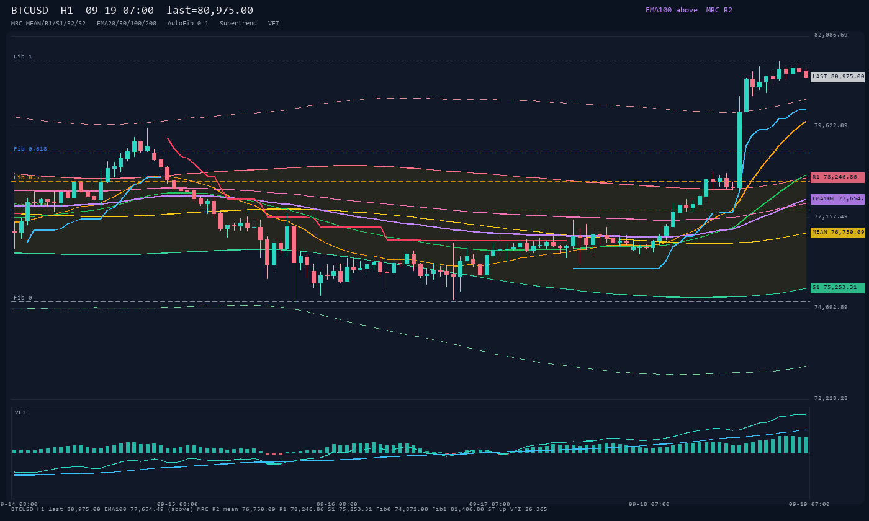Click the EMA100 77,654 price label
Screen dimensions: 869x521
pos(837,199)
